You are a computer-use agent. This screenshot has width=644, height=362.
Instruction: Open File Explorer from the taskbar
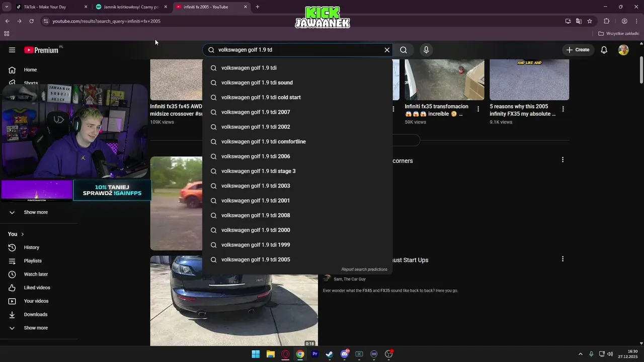(x=271, y=354)
